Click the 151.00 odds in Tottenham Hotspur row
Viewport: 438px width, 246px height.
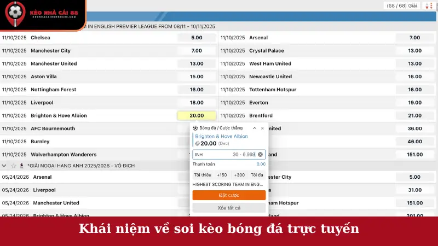click(x=415, y=203)
